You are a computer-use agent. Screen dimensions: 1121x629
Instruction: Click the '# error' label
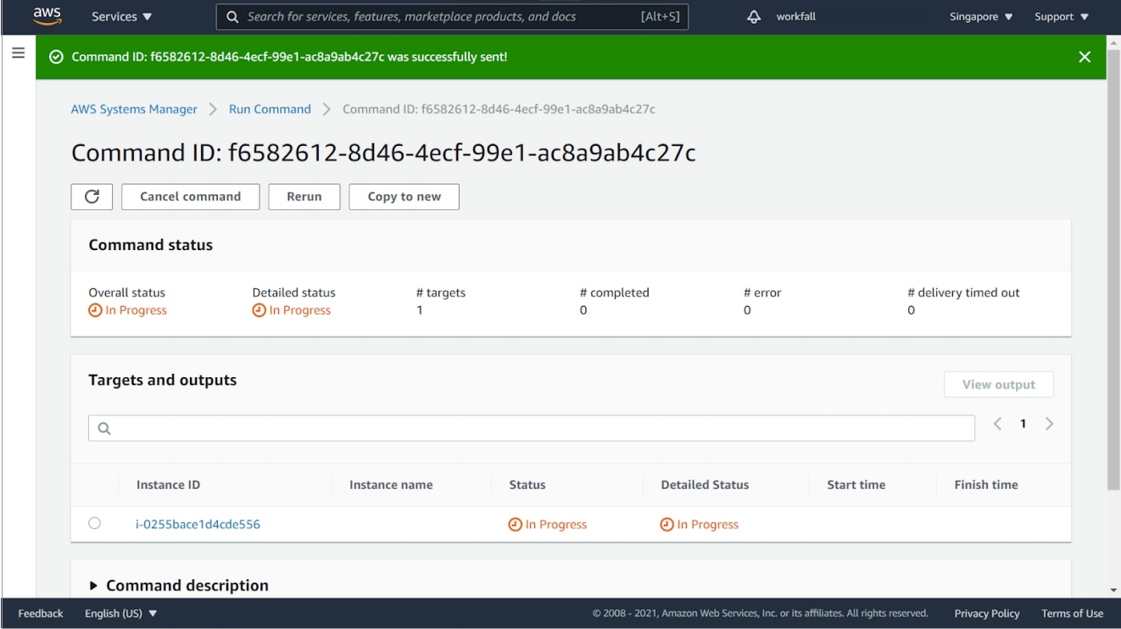pyautogui.click(x=762, y=292)
